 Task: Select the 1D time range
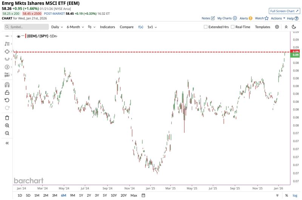(20, 195)
